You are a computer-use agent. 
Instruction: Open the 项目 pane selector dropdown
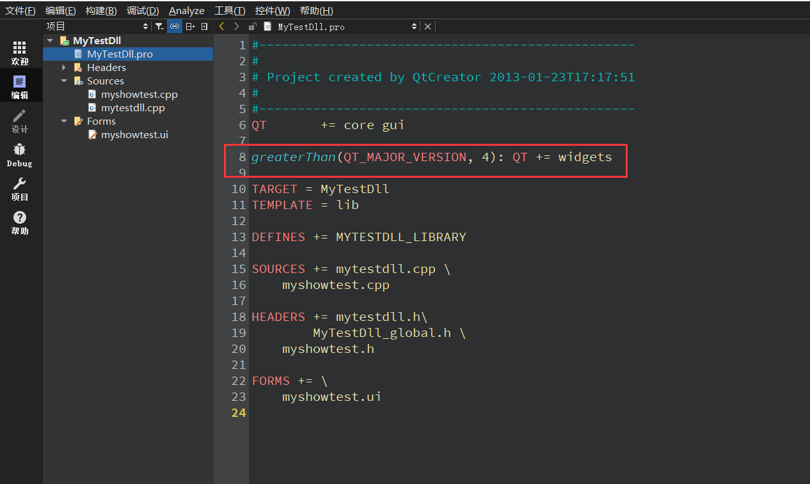(147, 26)
